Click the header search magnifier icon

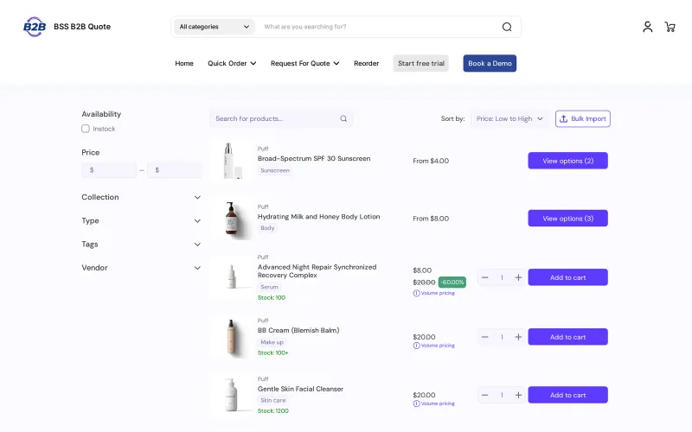point(507,27)
